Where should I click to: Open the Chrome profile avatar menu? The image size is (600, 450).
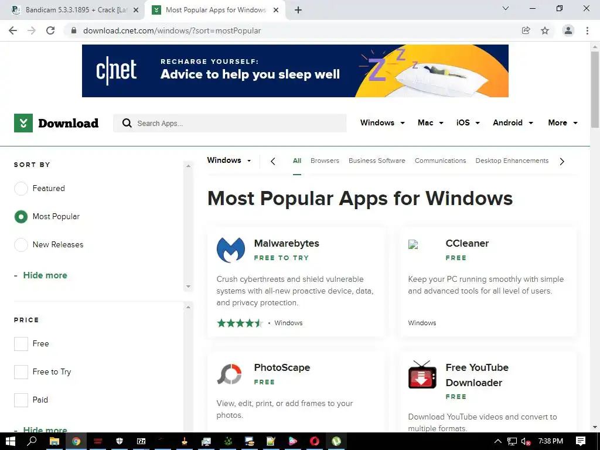(x=568, y=30)
